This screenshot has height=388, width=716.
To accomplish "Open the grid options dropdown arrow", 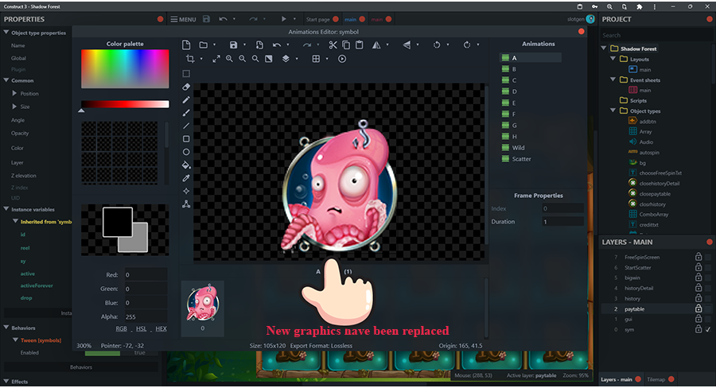I will click(327, 59).
